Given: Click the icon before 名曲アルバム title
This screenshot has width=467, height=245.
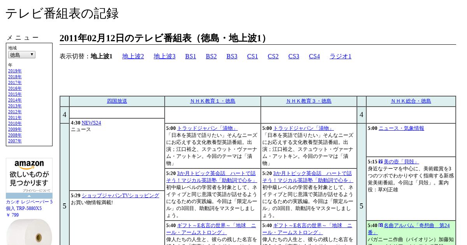Looking at the screenshot, I should 381,225.
